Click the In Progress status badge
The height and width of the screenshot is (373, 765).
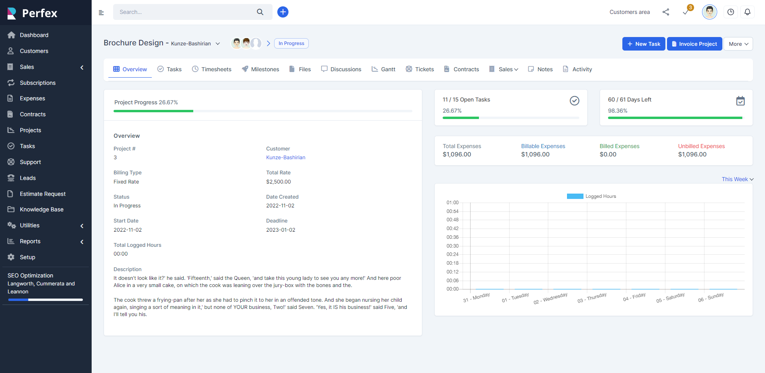point(291,43)
